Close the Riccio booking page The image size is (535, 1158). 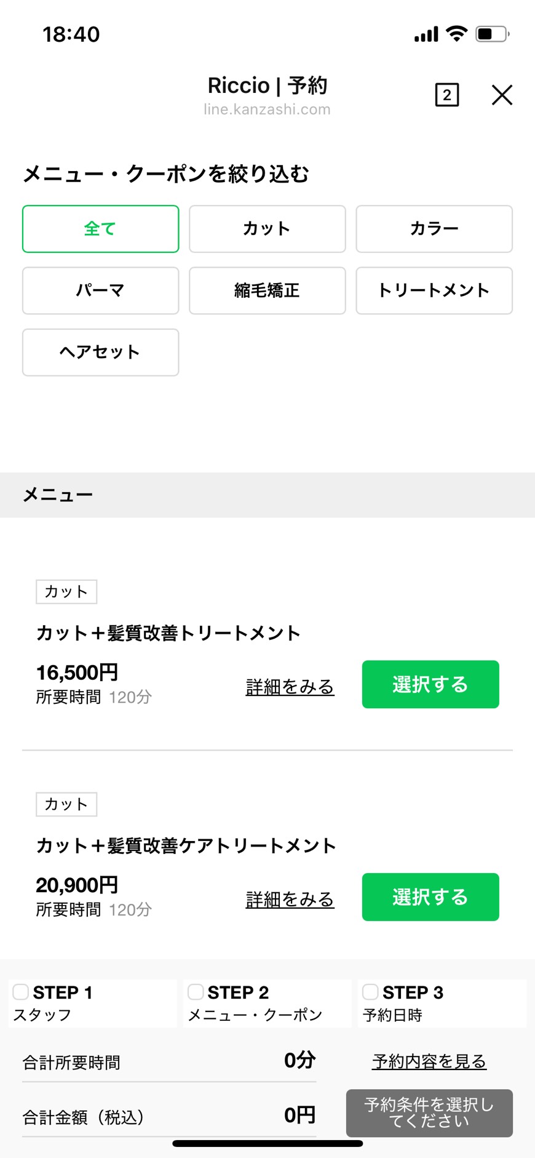pyautogui.click(x=502, y=95)
